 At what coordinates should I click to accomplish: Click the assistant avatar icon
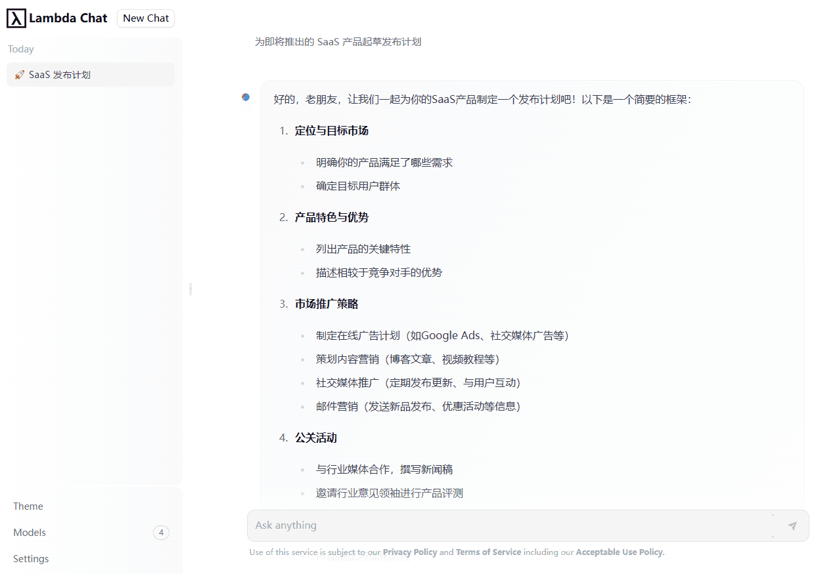tap(246, 97)
